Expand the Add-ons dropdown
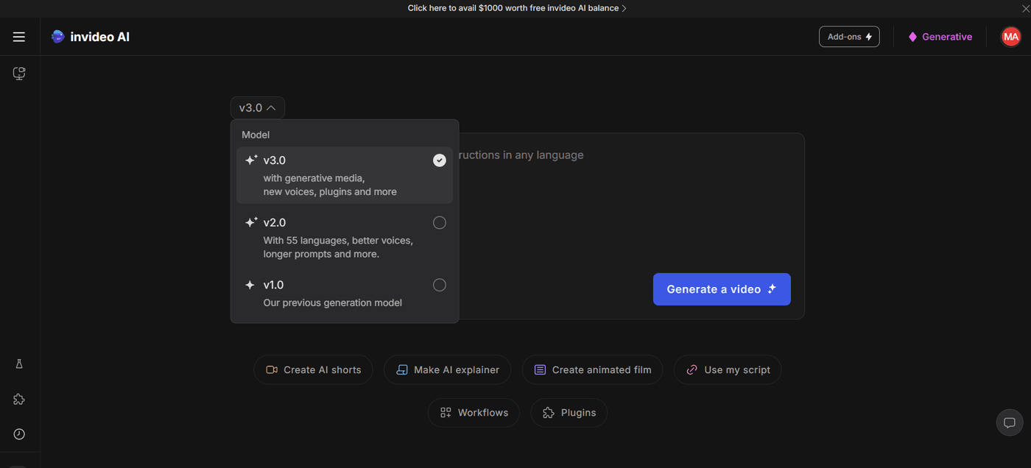The width and height of the screenshot is (1031, 468). 849,36
